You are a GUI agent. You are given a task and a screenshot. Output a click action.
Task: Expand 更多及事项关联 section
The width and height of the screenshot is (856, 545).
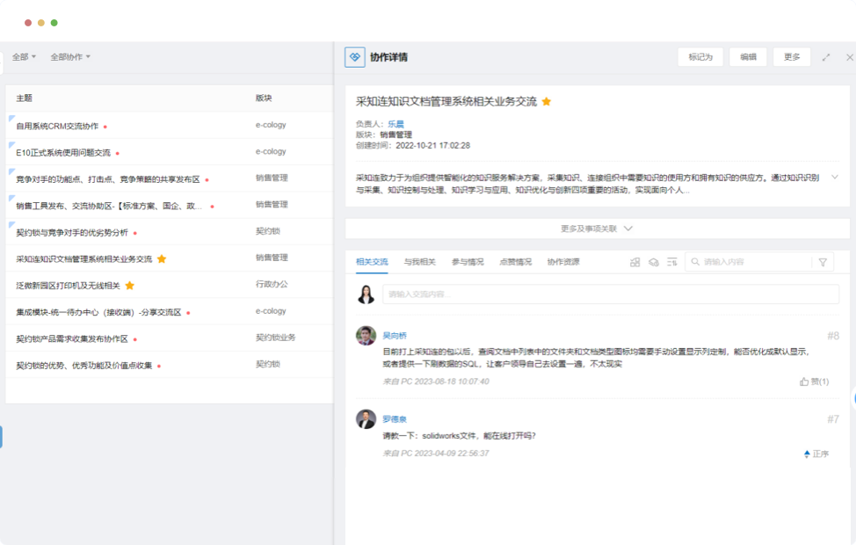(x=597, y=229)
